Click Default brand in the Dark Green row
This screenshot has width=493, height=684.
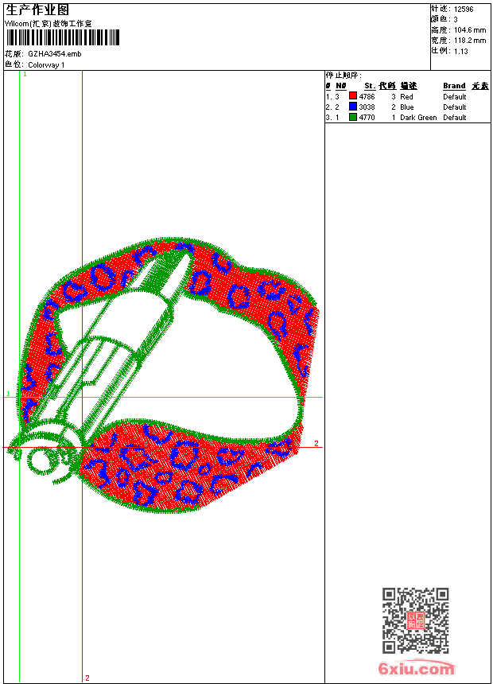[x=455, y=118]
